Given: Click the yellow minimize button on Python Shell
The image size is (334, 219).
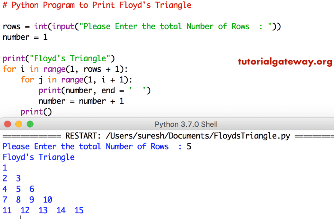Looking at the screenshot, I should 19,124.
